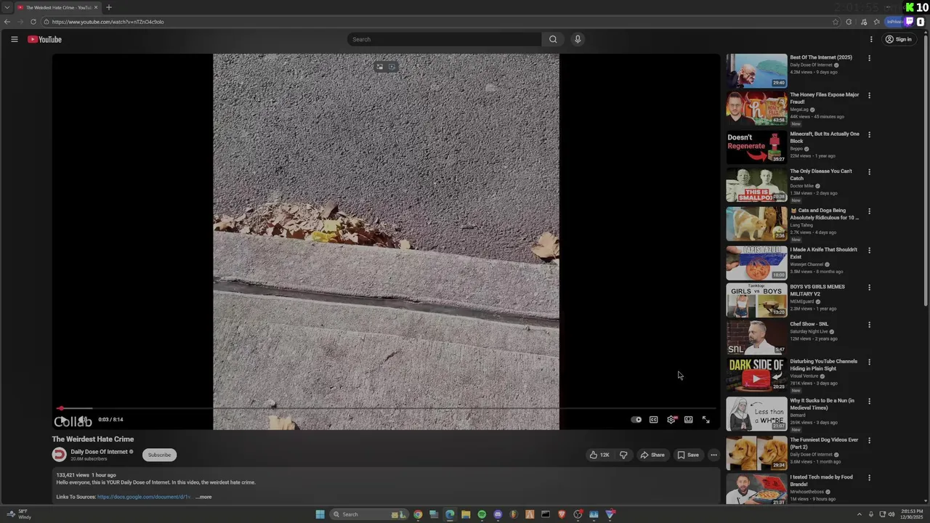This screenshot has width=930, height=523.
Task: Click the search magnifier button
Action: pyautogui.click(x=553, y=39)
